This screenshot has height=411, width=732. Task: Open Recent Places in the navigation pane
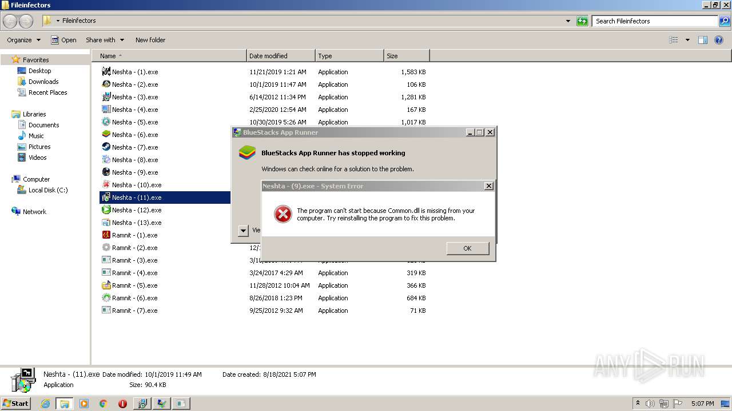tap(47, 92)
